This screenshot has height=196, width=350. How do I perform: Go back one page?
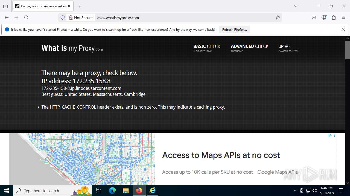[x=7, y=17]
